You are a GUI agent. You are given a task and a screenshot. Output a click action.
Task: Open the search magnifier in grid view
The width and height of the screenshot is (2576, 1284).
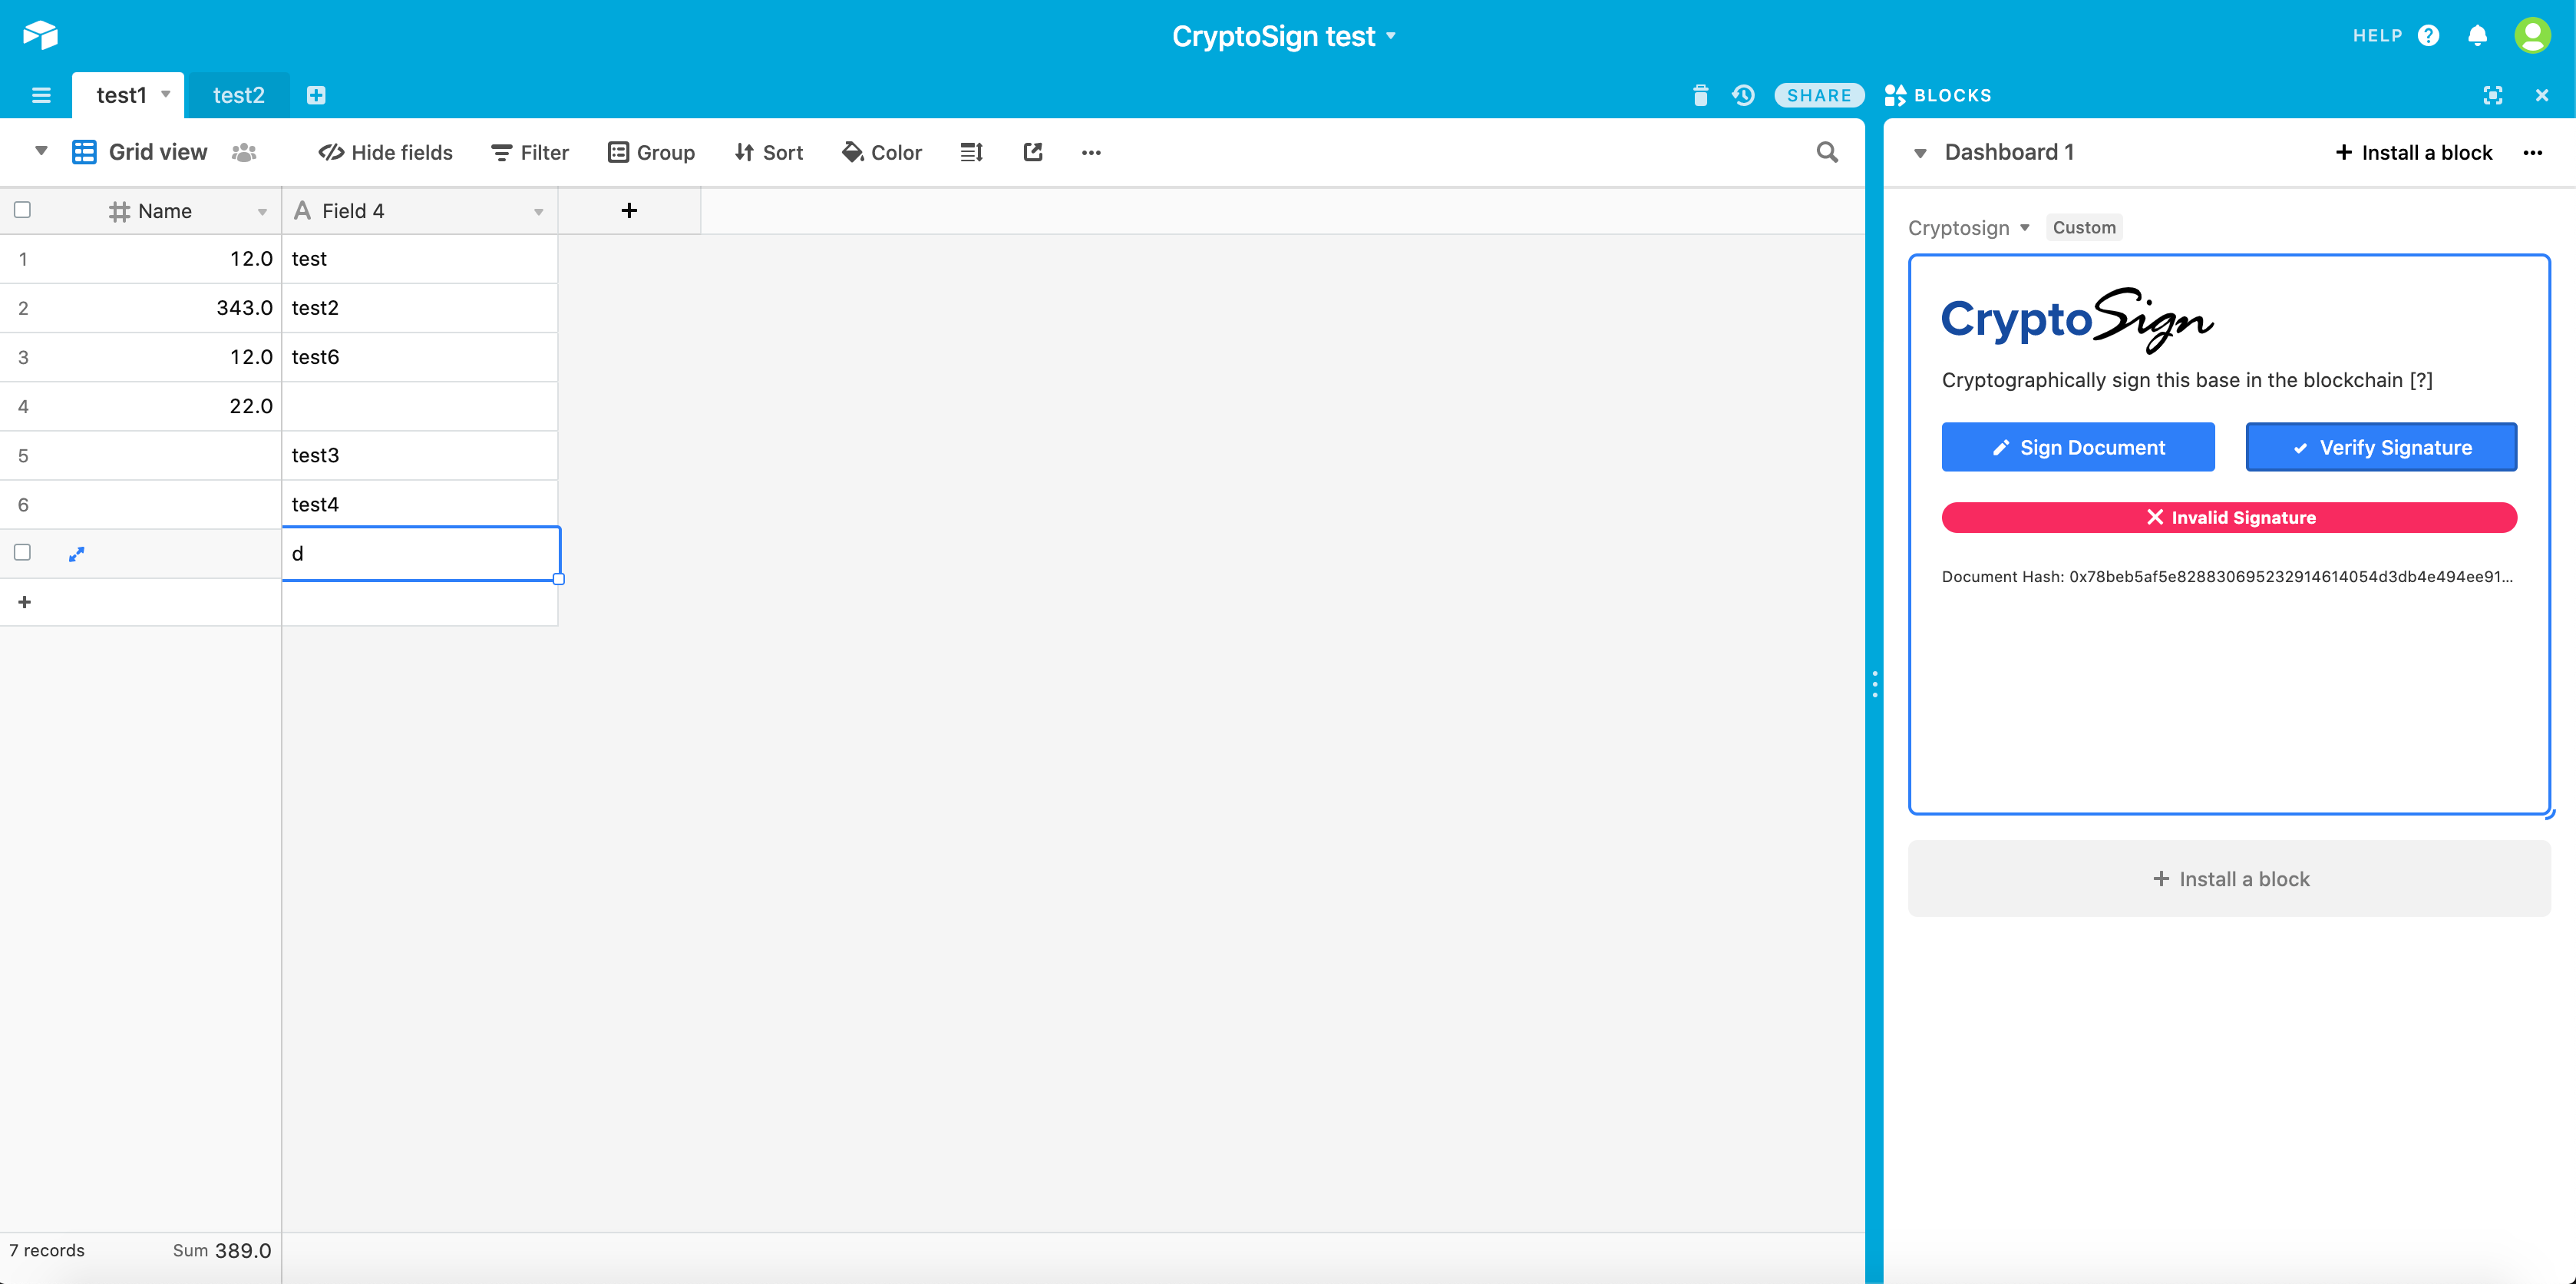[1826, 152]
